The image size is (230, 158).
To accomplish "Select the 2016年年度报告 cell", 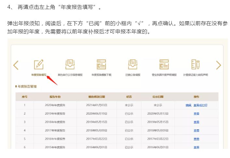I will coord(55,139).
